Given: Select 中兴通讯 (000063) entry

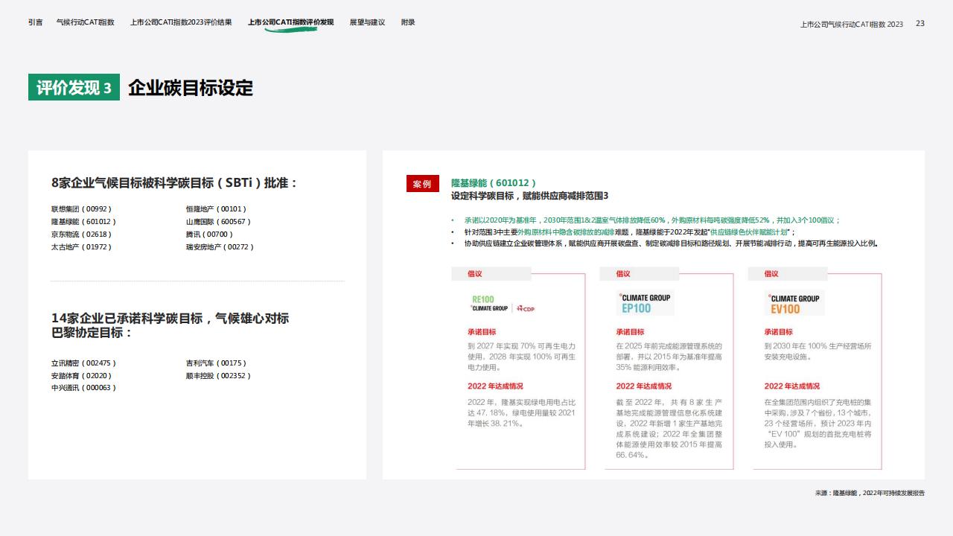Looking at the screenshot, I should pos(83,388).
